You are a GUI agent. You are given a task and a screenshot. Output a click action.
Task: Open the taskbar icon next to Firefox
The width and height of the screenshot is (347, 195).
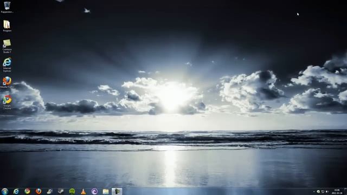50,191
